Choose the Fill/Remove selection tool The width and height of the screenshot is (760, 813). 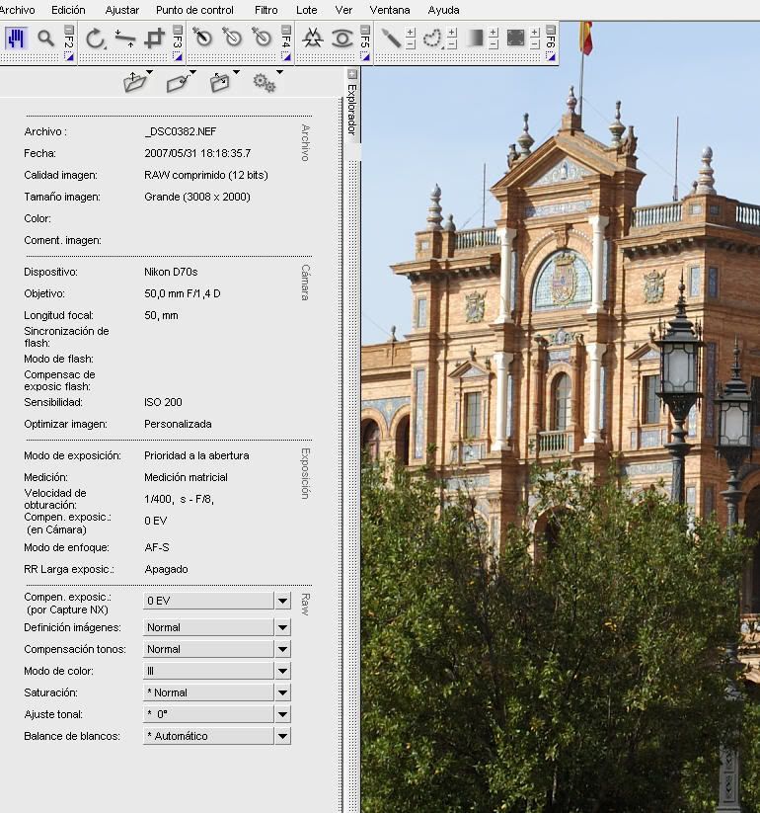click(515, 38)
